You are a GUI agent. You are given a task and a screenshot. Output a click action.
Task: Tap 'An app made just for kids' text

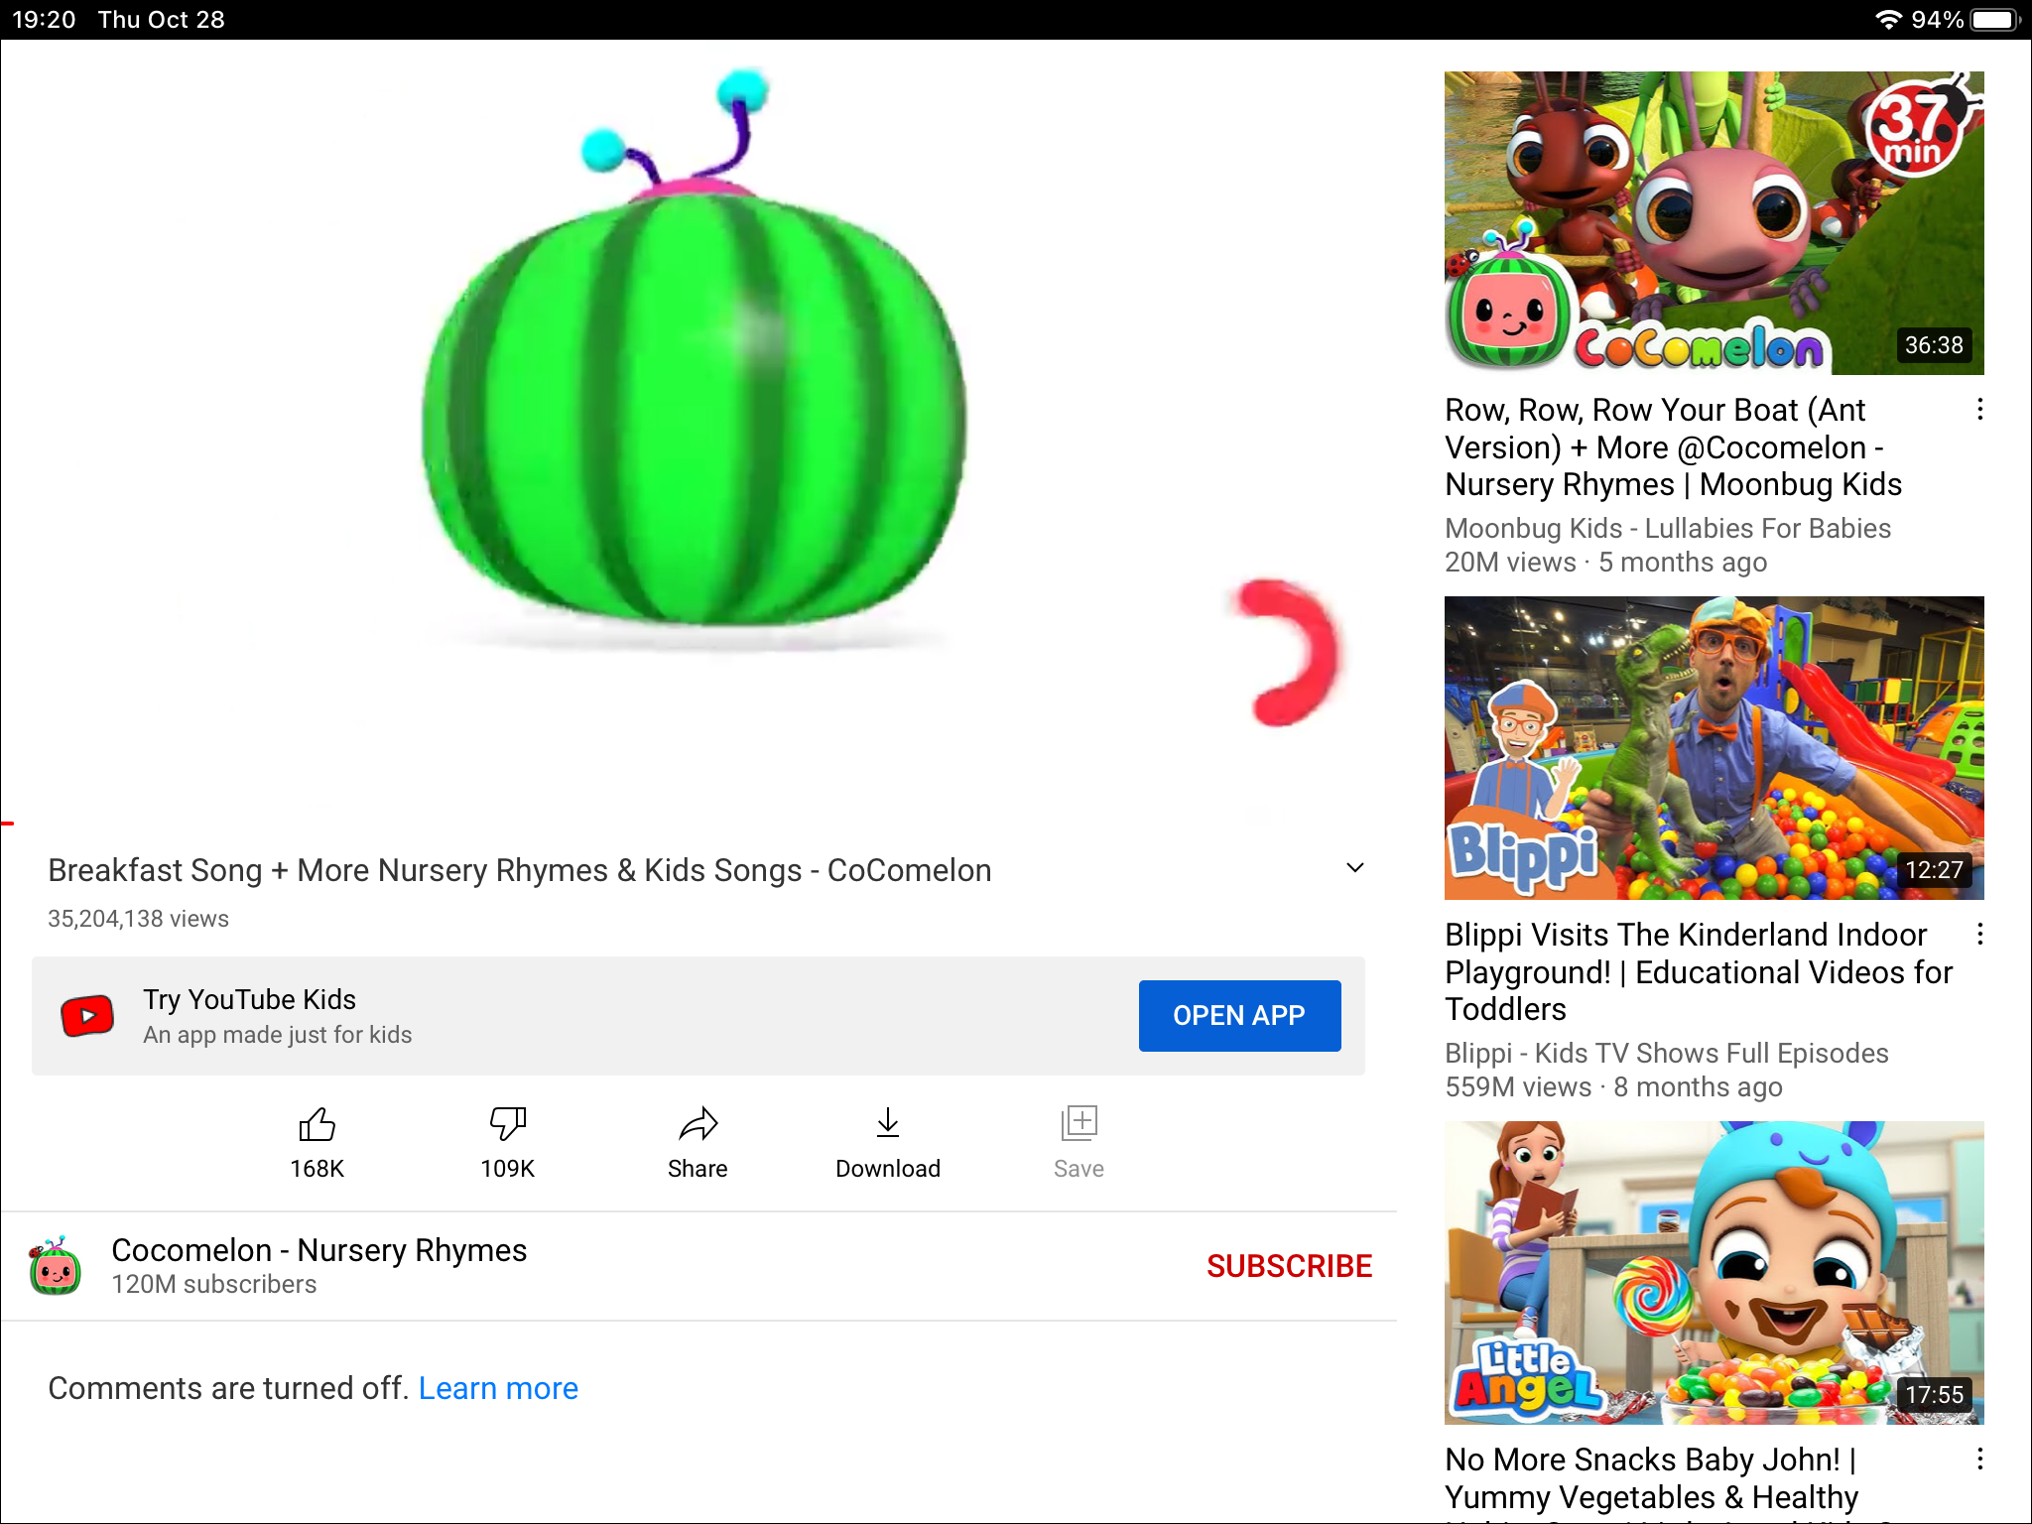click(x=277, y=1035)
